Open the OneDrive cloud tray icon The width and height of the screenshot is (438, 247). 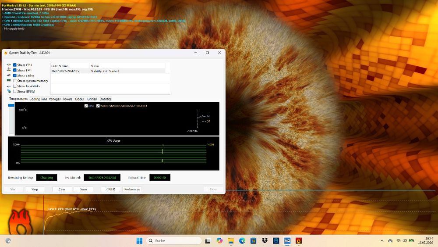391,240
